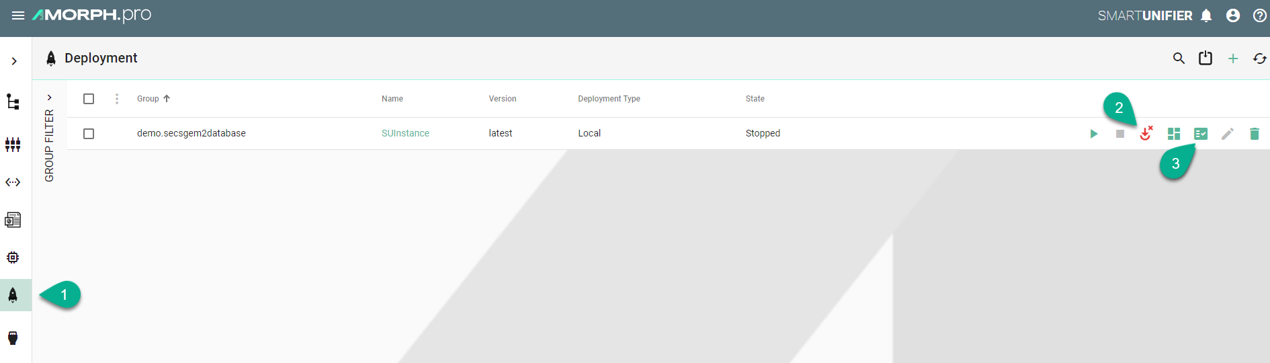The width and height of the screenshot is (1270, 363).
Task: Expand the left sidebar with the chevron
Action: pos(14,61)
